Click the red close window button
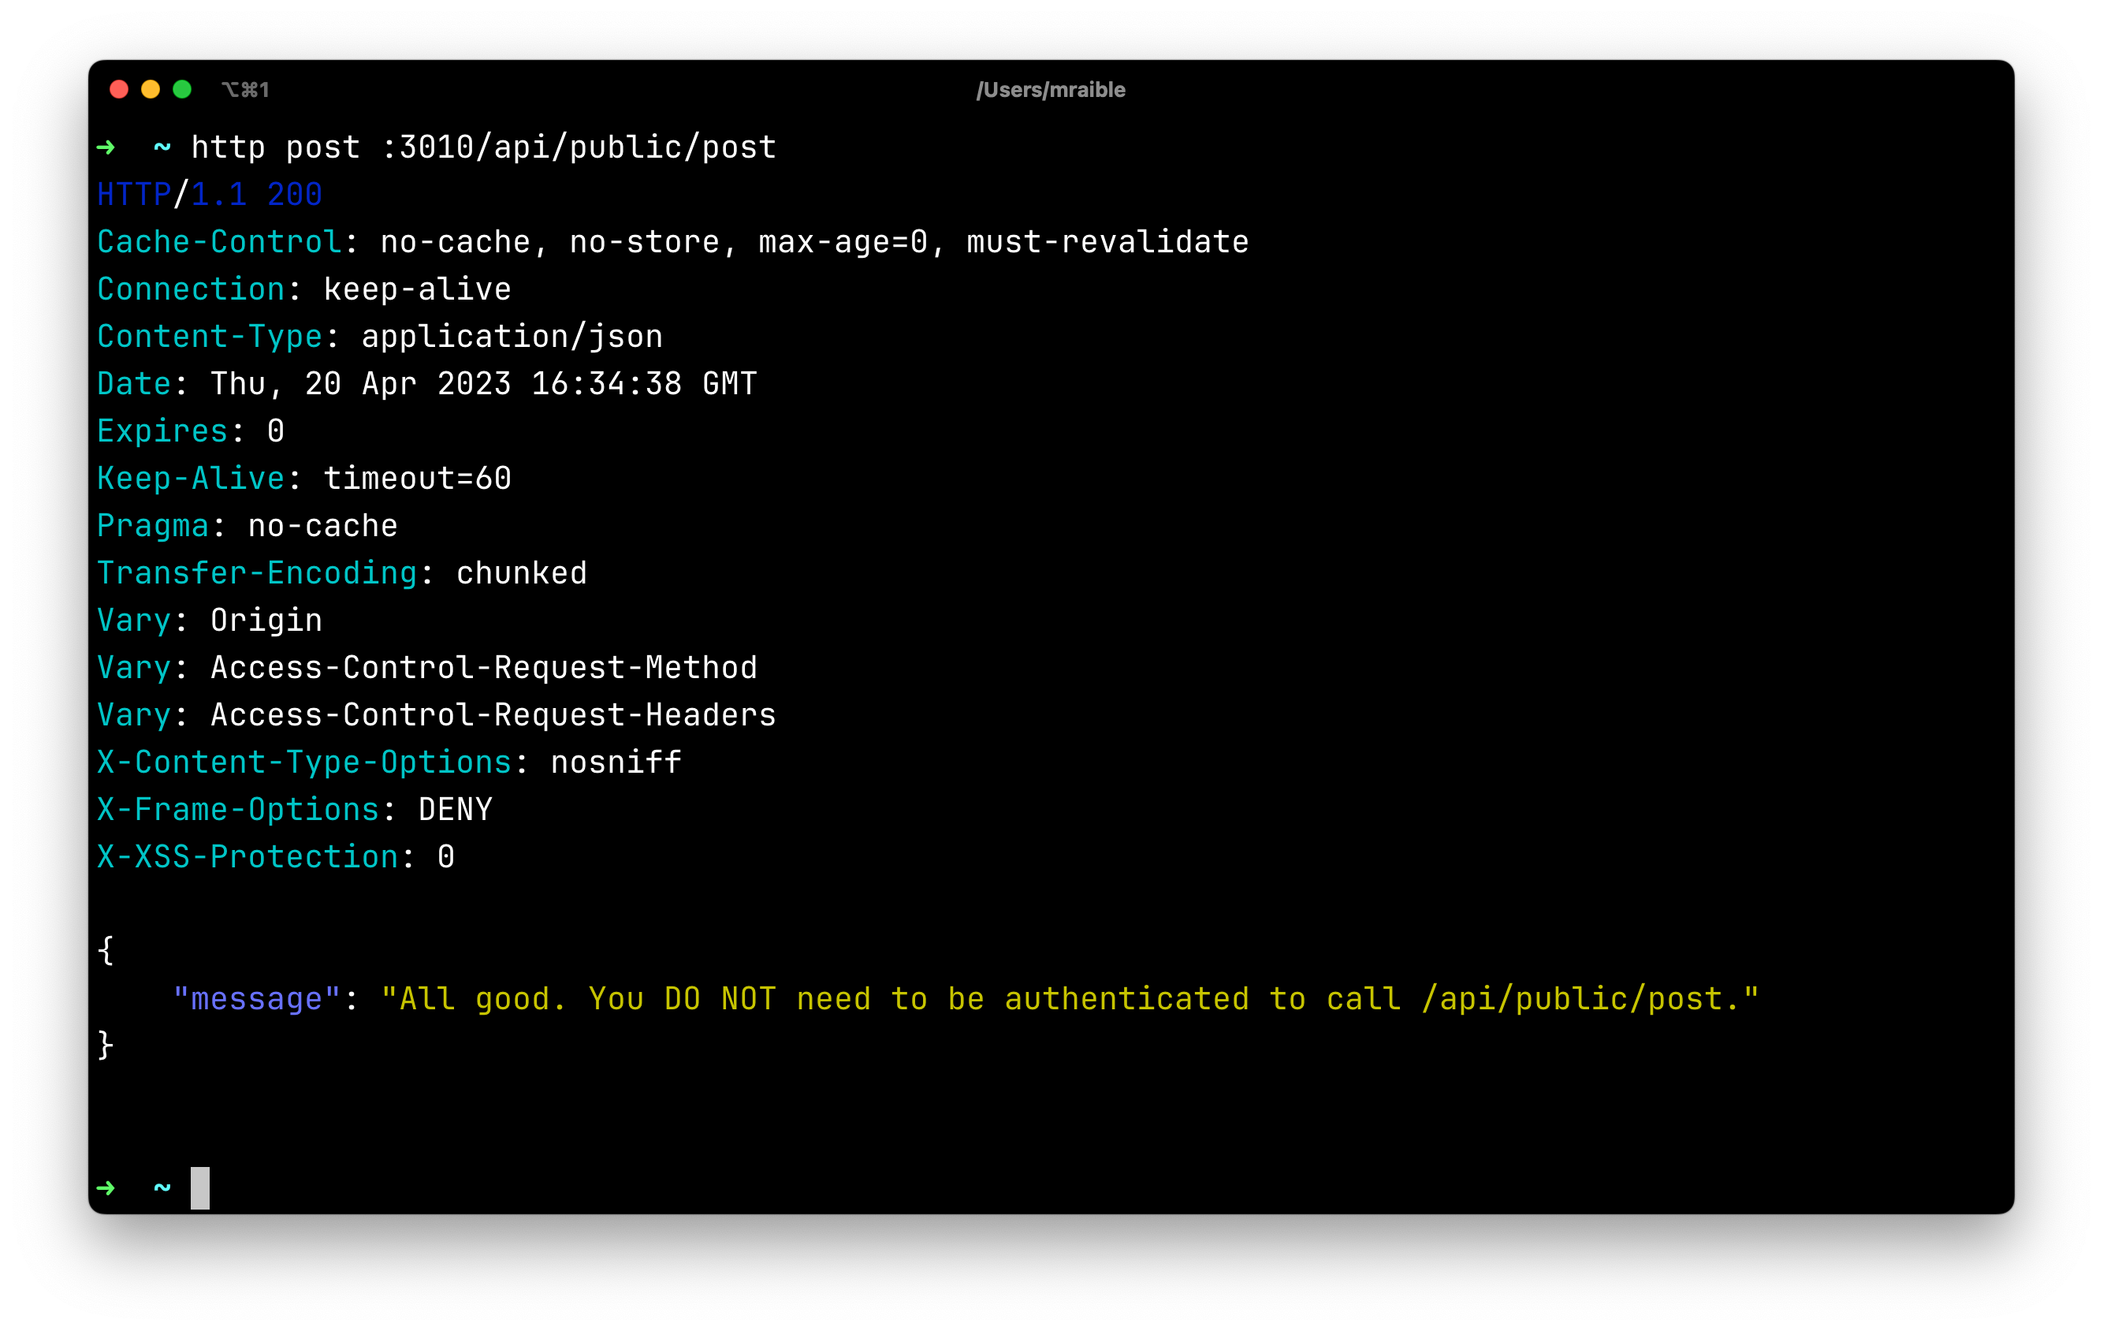The image size is (2103, 1331). [118, 89]
